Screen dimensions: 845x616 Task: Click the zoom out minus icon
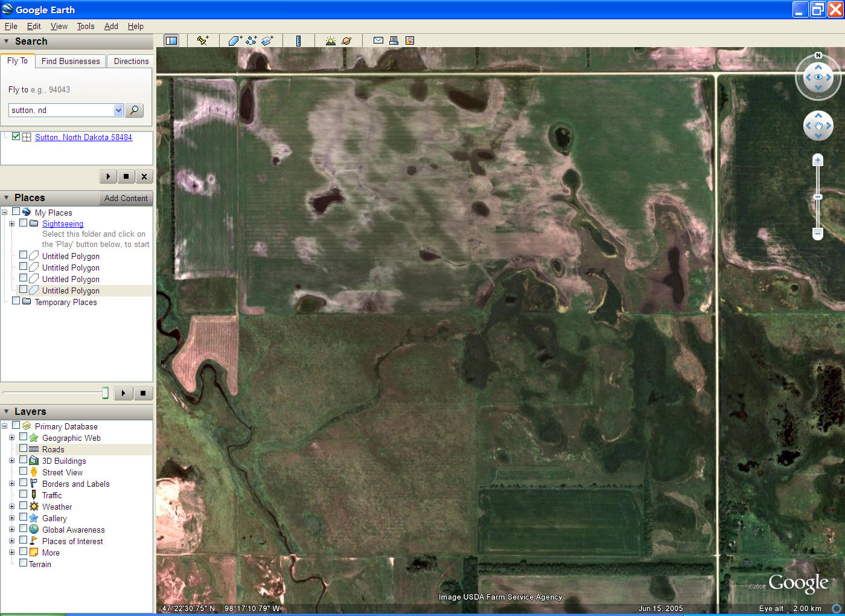click(x=818, y=233)
